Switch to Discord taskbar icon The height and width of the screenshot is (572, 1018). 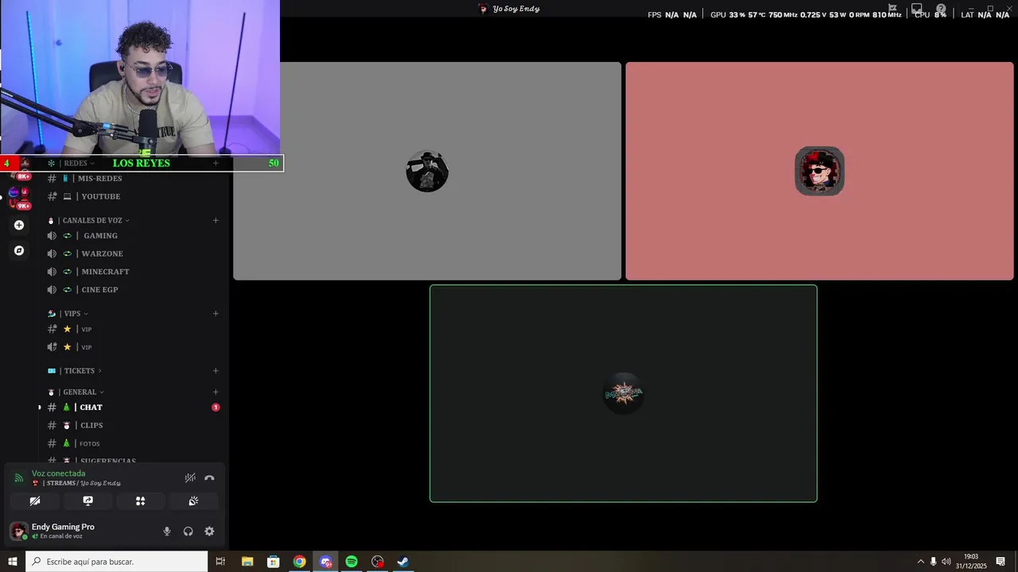(325, 562)
